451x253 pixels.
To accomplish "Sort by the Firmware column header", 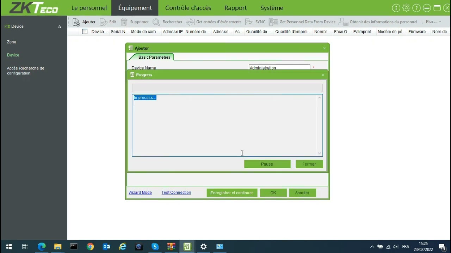I will [x=419, y=32].
